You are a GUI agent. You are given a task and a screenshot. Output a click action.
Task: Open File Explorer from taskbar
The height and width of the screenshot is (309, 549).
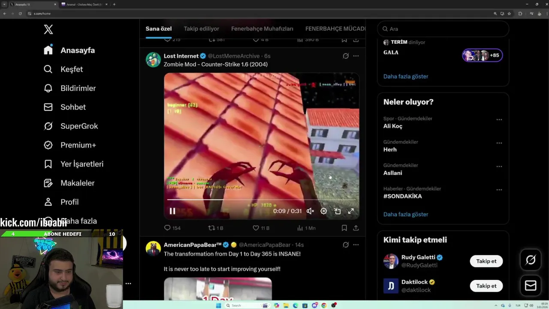[x=286, y=306]
